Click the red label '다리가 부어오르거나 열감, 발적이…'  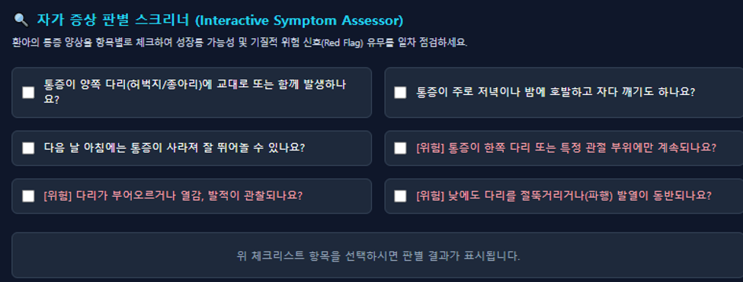(x=173, y=195)
